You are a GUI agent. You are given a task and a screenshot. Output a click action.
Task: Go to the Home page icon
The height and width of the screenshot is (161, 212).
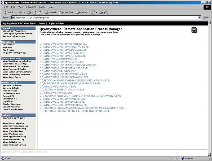(39, 12)
